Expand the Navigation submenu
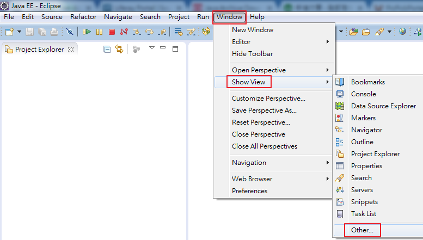This screenshot has width=423, height=240. (x=274, y=163)
